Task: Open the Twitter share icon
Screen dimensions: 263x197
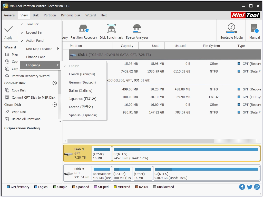Action: [x=249, y=187]
